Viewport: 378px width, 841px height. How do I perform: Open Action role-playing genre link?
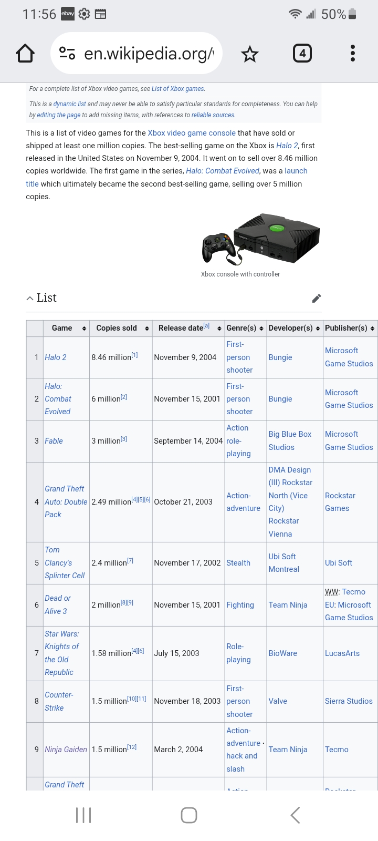pyautogui.click(x=238, y=441)
